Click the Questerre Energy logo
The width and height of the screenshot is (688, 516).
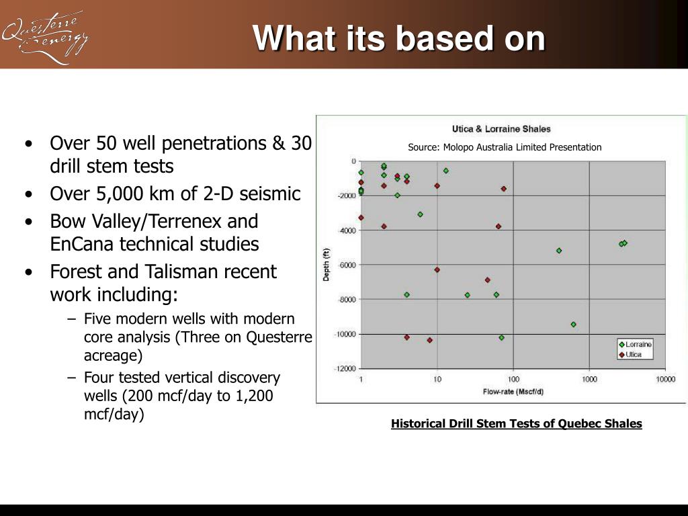[x=45, y=37]
